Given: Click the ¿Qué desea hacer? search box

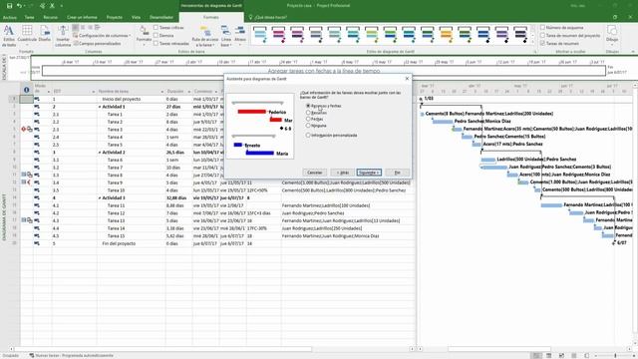Looking at the screenshot, I should click(268, 18).
